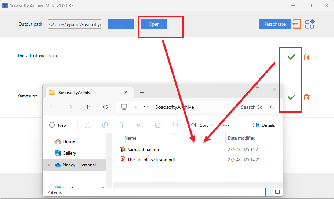
Task: Click the horizontal scrollbar in file list
Action: pos(171,185)
